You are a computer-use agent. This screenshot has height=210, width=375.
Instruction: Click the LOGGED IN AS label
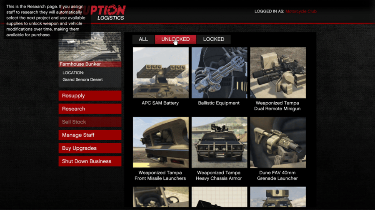click(x=269, y=12)
